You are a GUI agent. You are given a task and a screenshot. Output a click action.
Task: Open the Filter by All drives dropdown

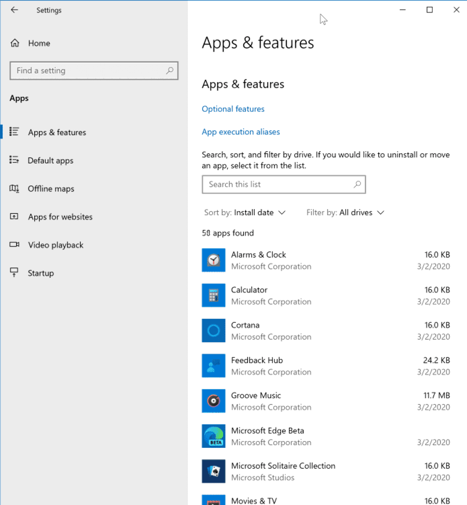[345, 213]
